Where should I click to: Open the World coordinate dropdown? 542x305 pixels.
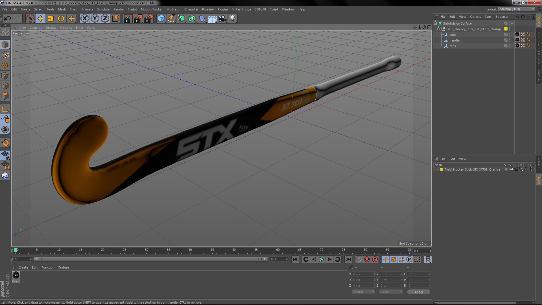point(363,292)
